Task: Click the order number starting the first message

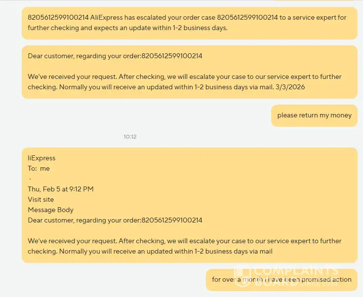Action: [x=58, y=17]
